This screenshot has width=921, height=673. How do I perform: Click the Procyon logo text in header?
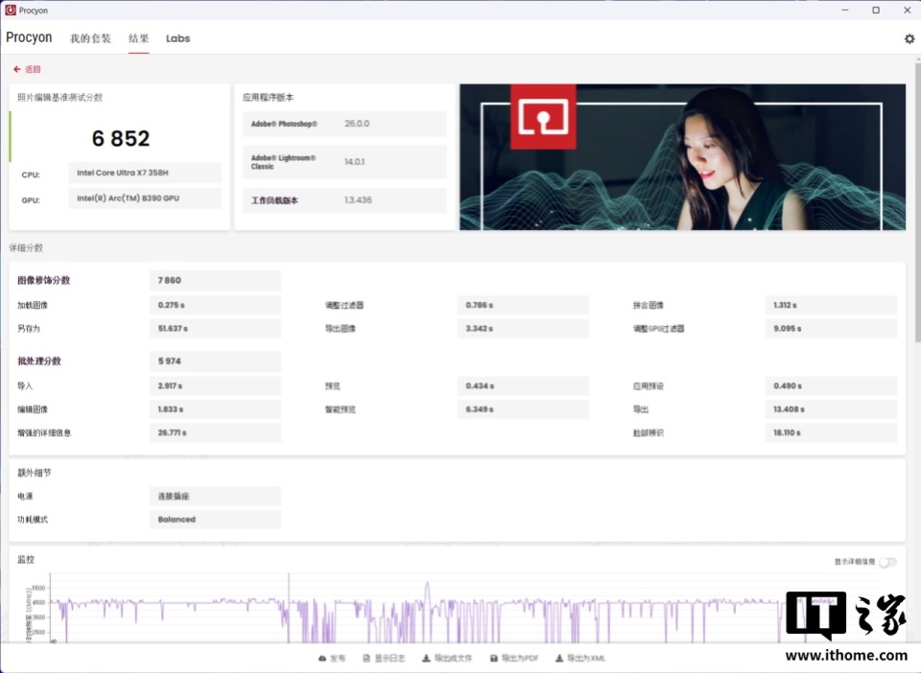point(29,37)
